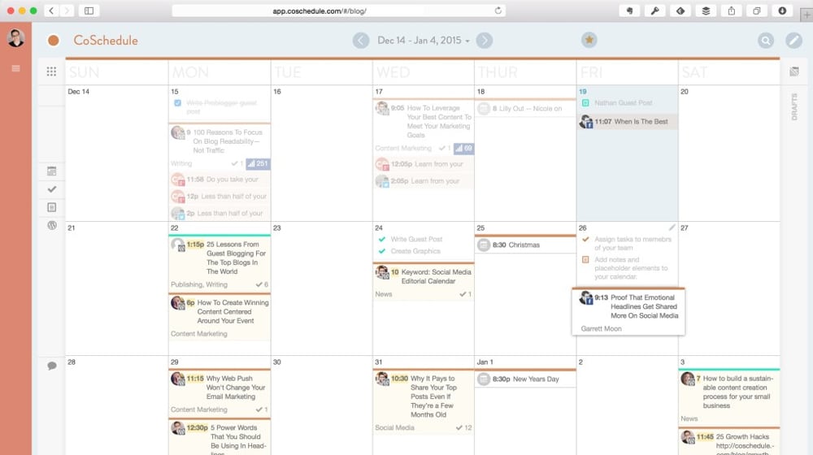Click the pencil create-new icon in header
This screenshot has height=455, width=813.
click(793, 41)
